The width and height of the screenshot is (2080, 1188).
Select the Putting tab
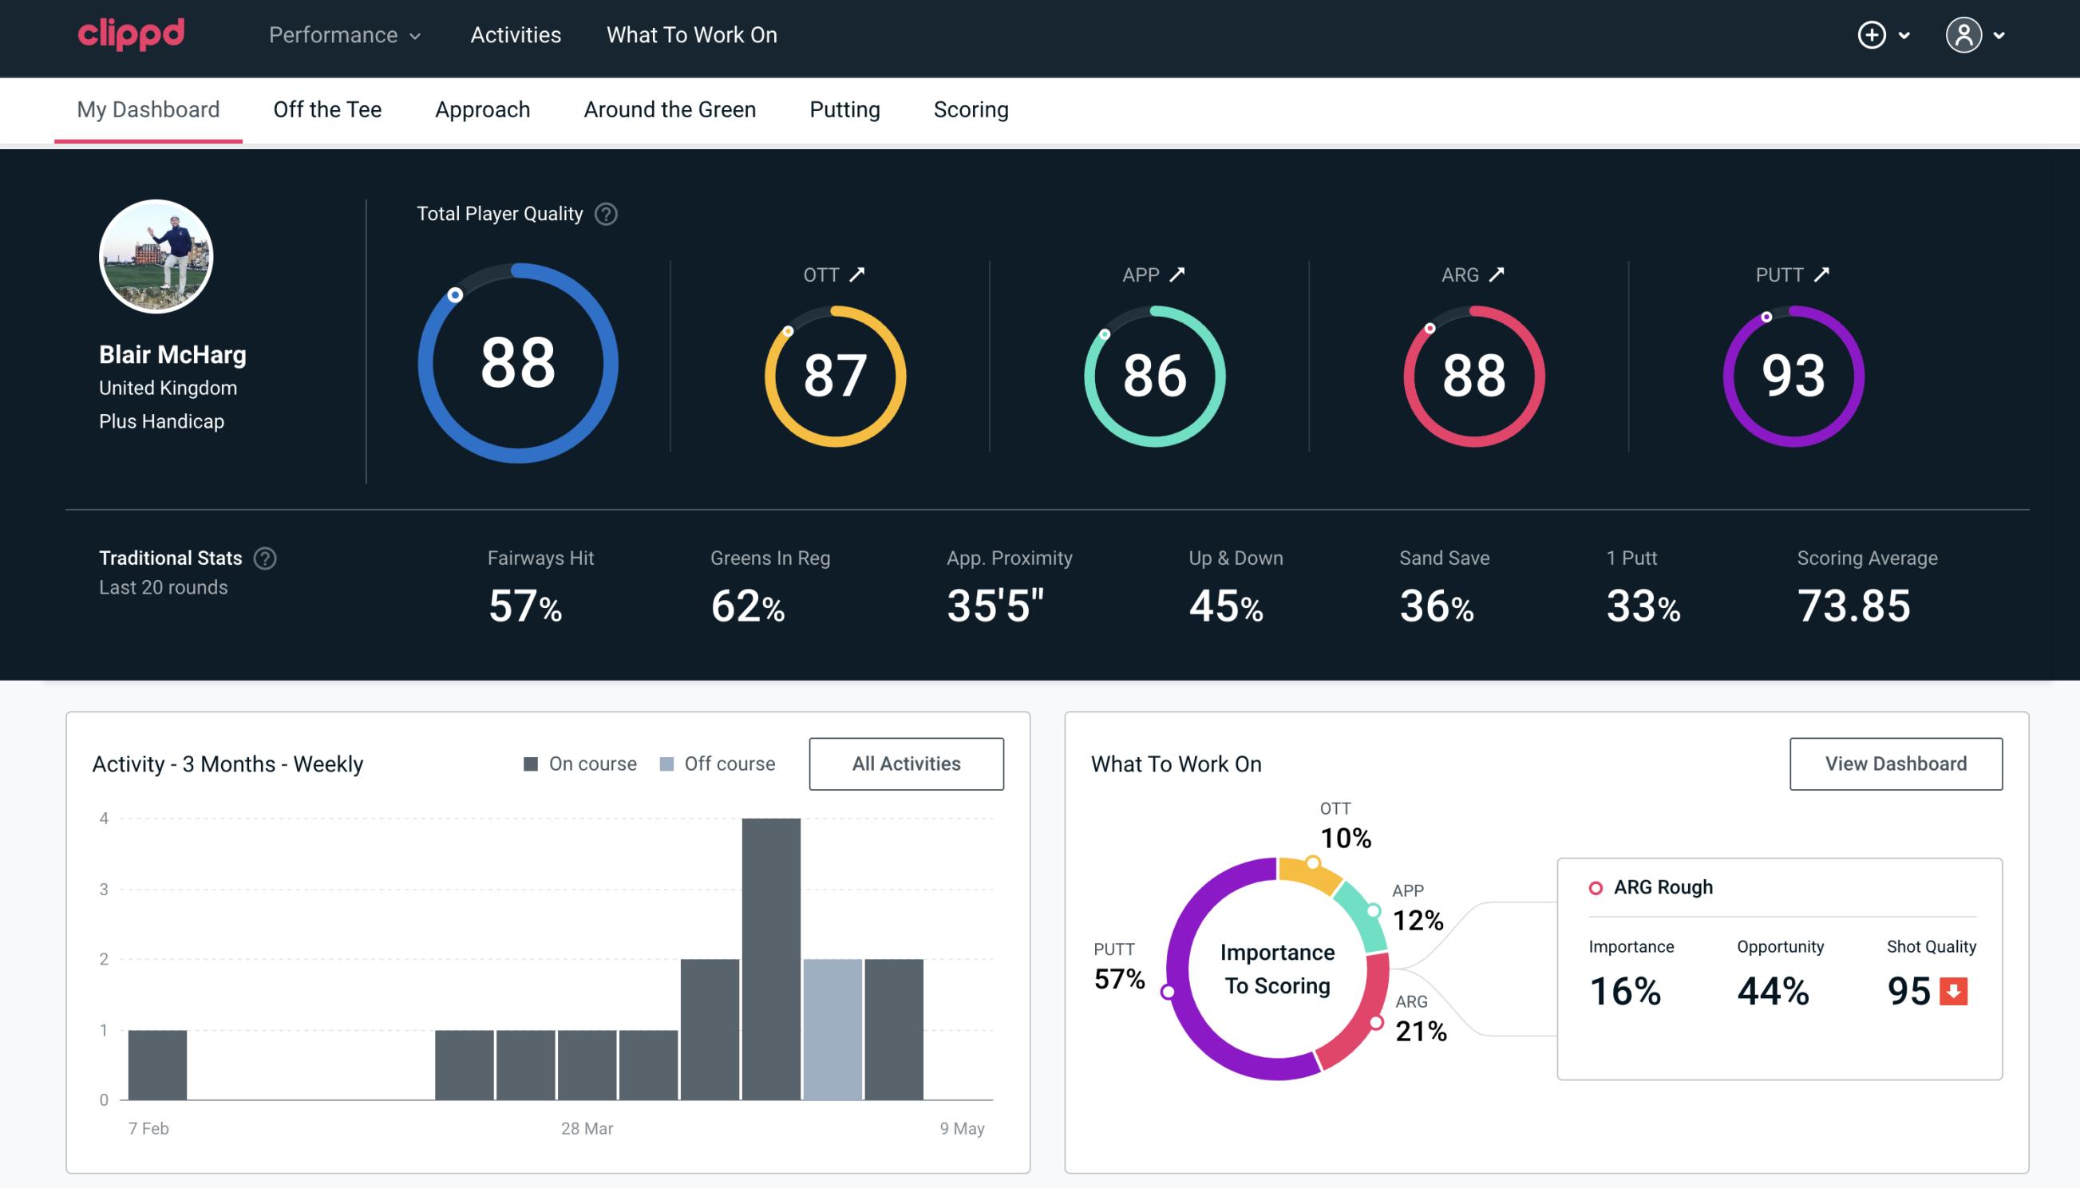tap(844, 109)
